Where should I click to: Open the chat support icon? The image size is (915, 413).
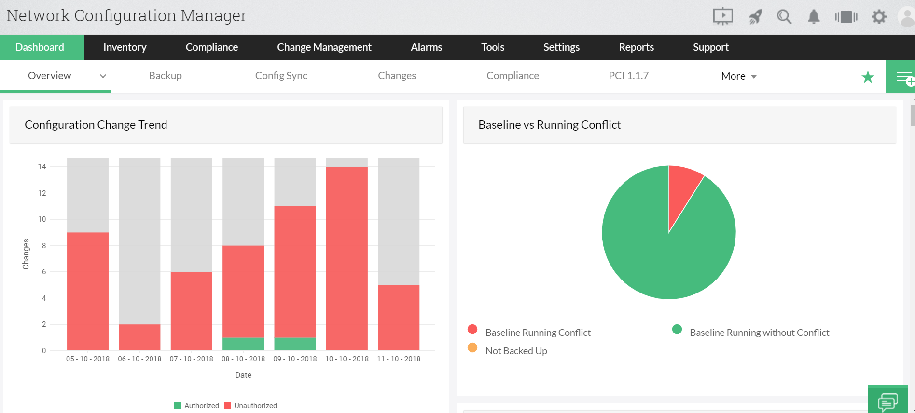(x=887, y=401)
